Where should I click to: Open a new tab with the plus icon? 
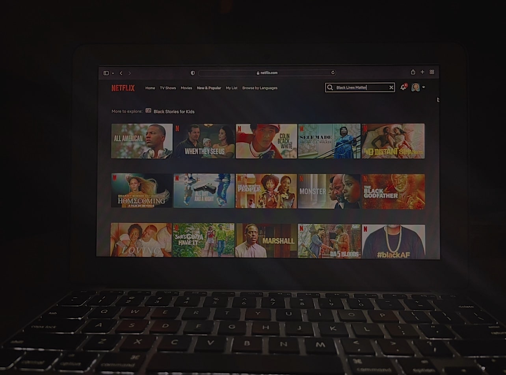[x=422, y=72]
